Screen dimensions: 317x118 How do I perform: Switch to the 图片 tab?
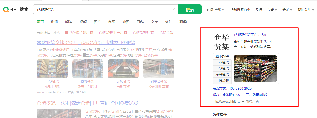[97, 22]
